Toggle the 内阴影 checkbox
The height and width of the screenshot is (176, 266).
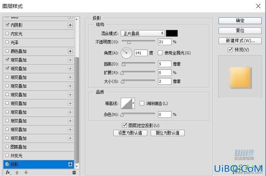7,25
